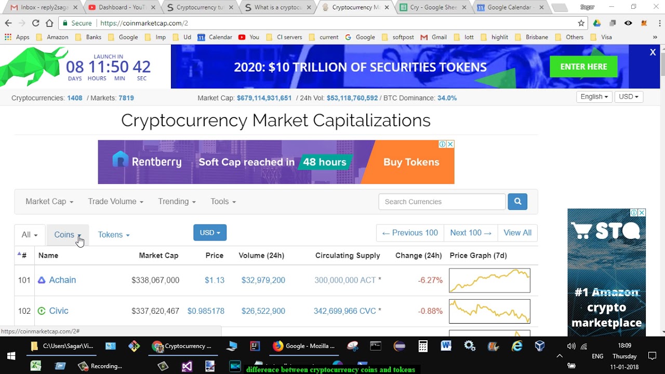The image size is (665, 374).
Task: Click inside the Search Currencies field
Action: [x=442, y=202]
